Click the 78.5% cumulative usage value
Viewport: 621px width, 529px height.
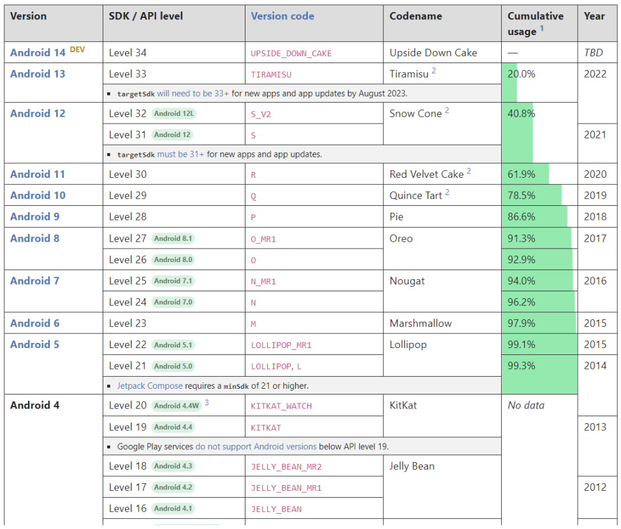tap(521, 196)
